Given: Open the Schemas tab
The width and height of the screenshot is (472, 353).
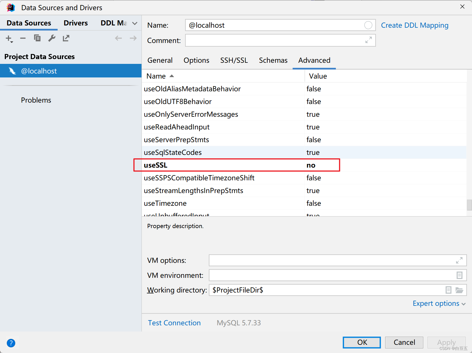Looking at the screenshot, I should (x=273, y=60).
